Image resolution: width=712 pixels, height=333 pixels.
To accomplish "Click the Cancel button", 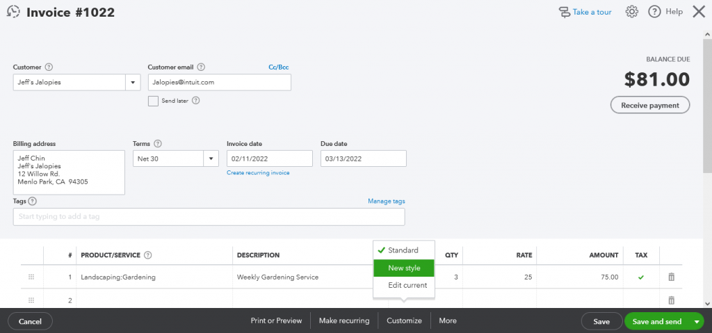I will 30,321.
